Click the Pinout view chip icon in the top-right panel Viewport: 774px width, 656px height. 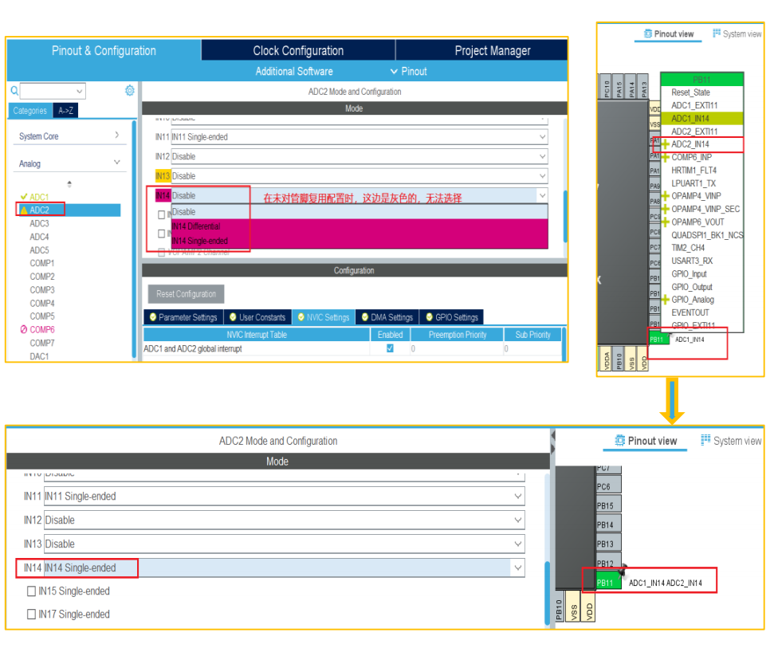tap(647, 33)
